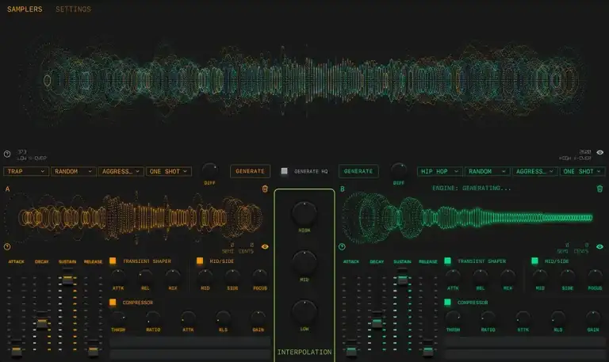Screen dimensions: 609x362
Task: Click the DIFF knob next to orange GENERATE
Action: coord(210,170)
